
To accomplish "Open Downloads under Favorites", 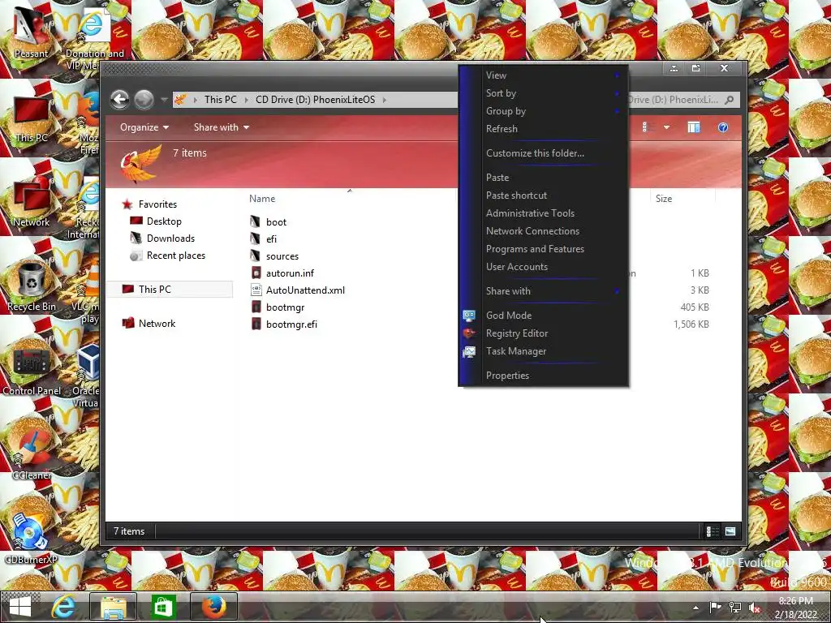I will pyautogui.click(x=170, y=238).
